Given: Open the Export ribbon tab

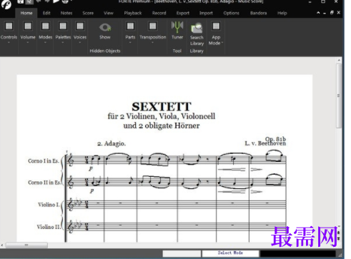Looking at the screenshot, I should click(x=183, y=13).
